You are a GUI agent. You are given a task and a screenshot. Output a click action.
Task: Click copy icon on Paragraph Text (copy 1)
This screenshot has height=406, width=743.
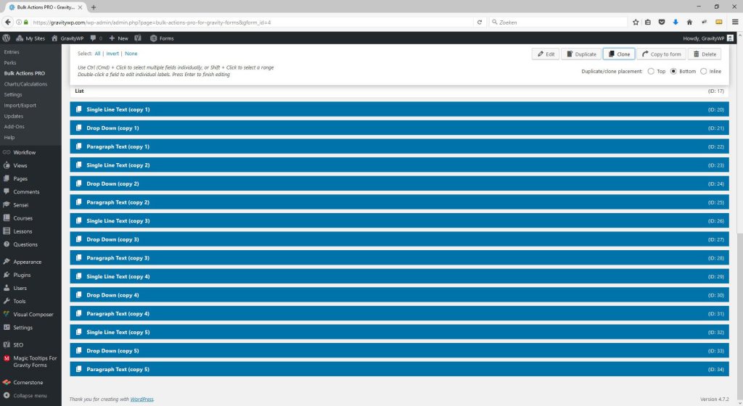[78, 146]
